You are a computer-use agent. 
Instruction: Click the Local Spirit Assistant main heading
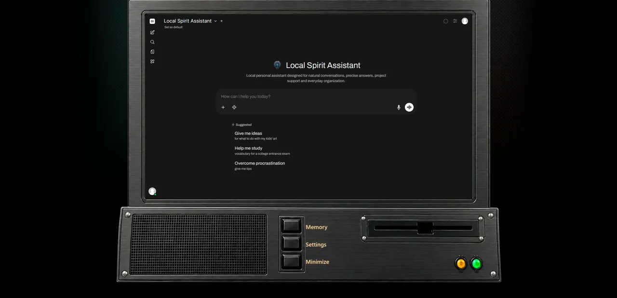[x=323, y=65]
